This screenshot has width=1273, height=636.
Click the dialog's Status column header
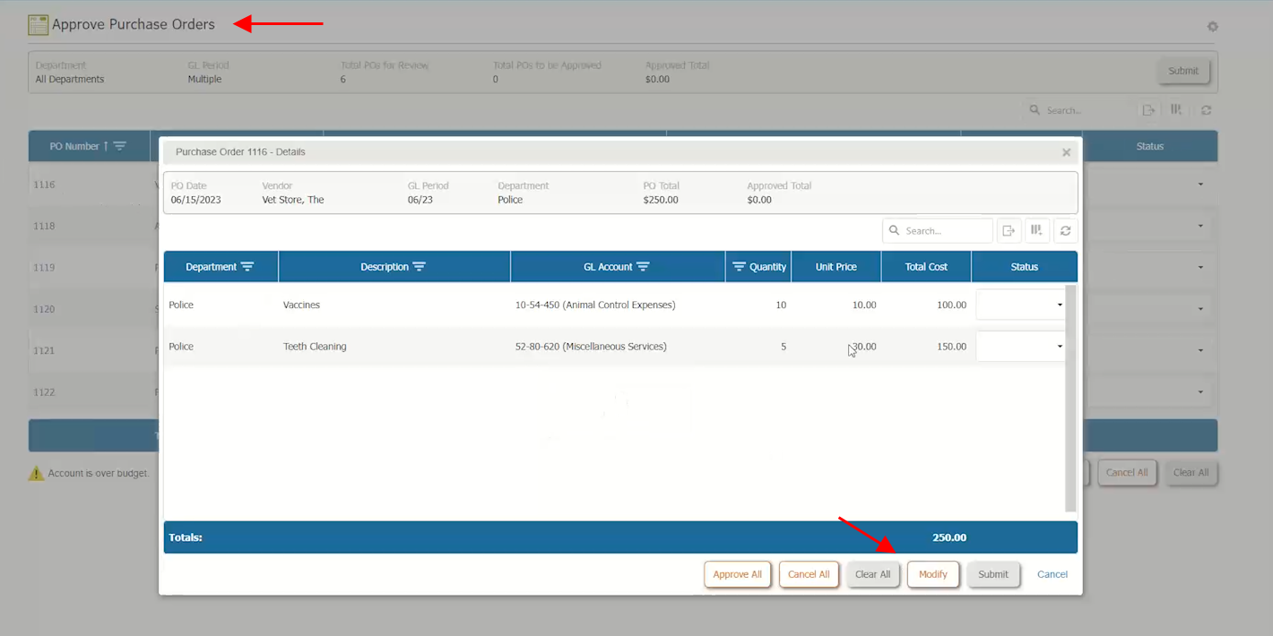[x=1024, y=267]
